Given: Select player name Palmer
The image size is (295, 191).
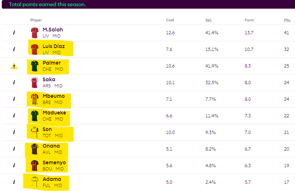Looking at the screenshot, I should click(x=51, y=63).
